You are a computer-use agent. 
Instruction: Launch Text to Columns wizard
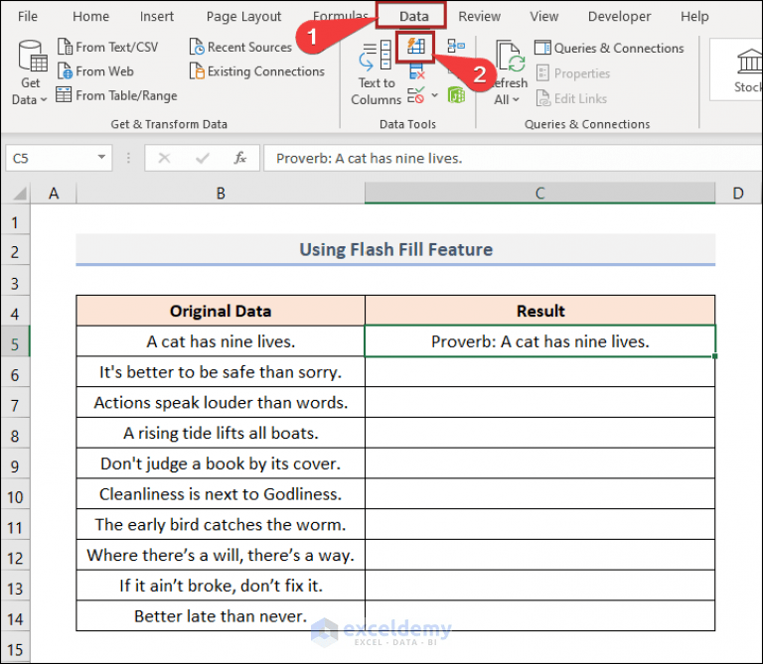click(x=376, y=72)
